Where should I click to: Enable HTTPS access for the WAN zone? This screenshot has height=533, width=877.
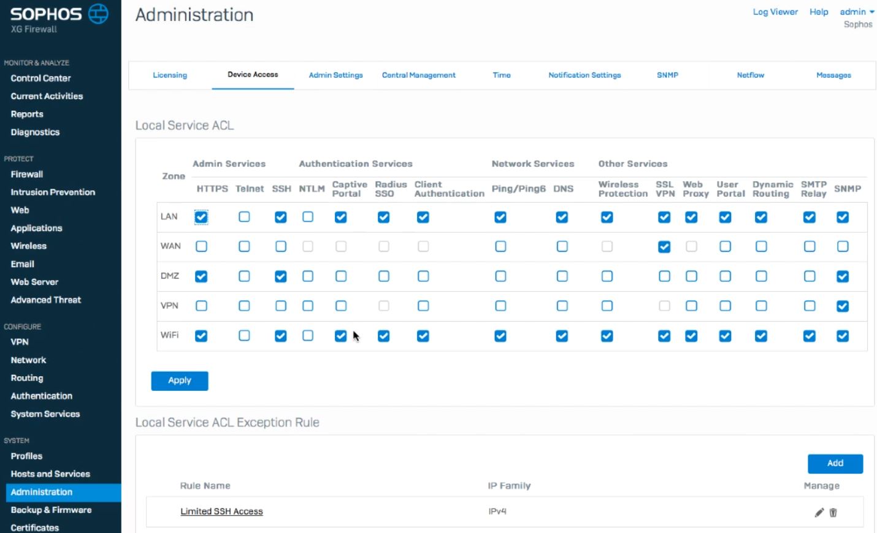pyautogui.click(x=201, y=246)
